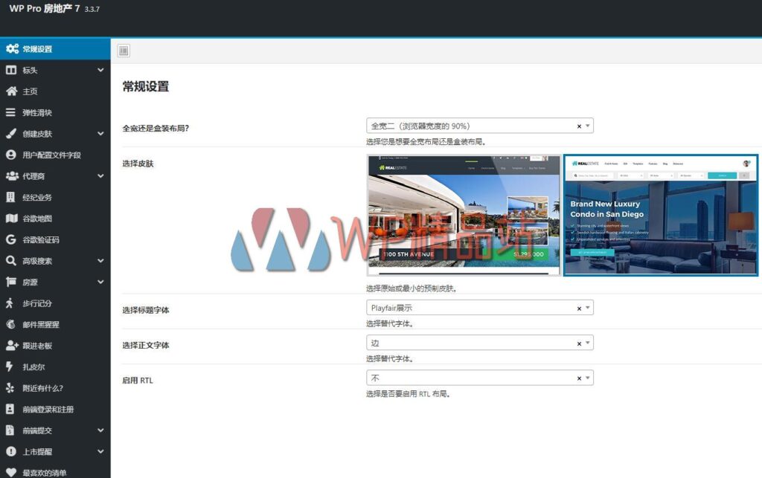Open 用户配置文件字段 profile fields icon
Image resolution: width=762 pixels, height=478 pixels.
13,155
